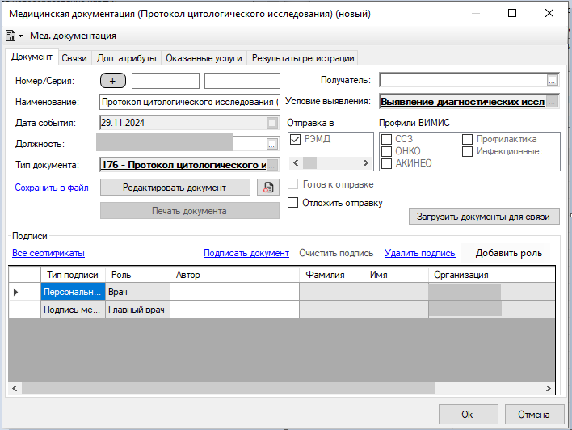Expand the Условие выявления dropdown
The height and width of the screenshot is (430, 572).
click(553, 102)
